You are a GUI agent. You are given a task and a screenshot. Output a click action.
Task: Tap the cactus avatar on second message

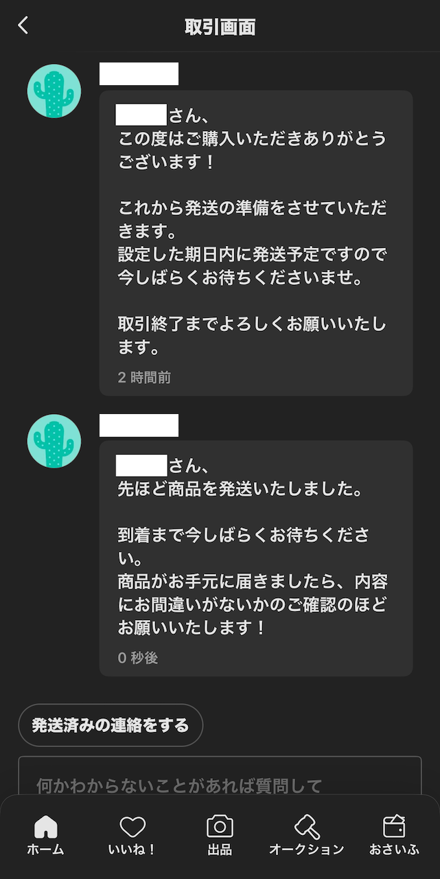point(54,442)
